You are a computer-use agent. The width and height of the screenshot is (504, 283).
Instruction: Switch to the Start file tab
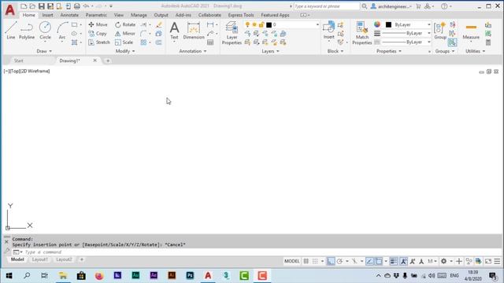click(x=18, y=61)
